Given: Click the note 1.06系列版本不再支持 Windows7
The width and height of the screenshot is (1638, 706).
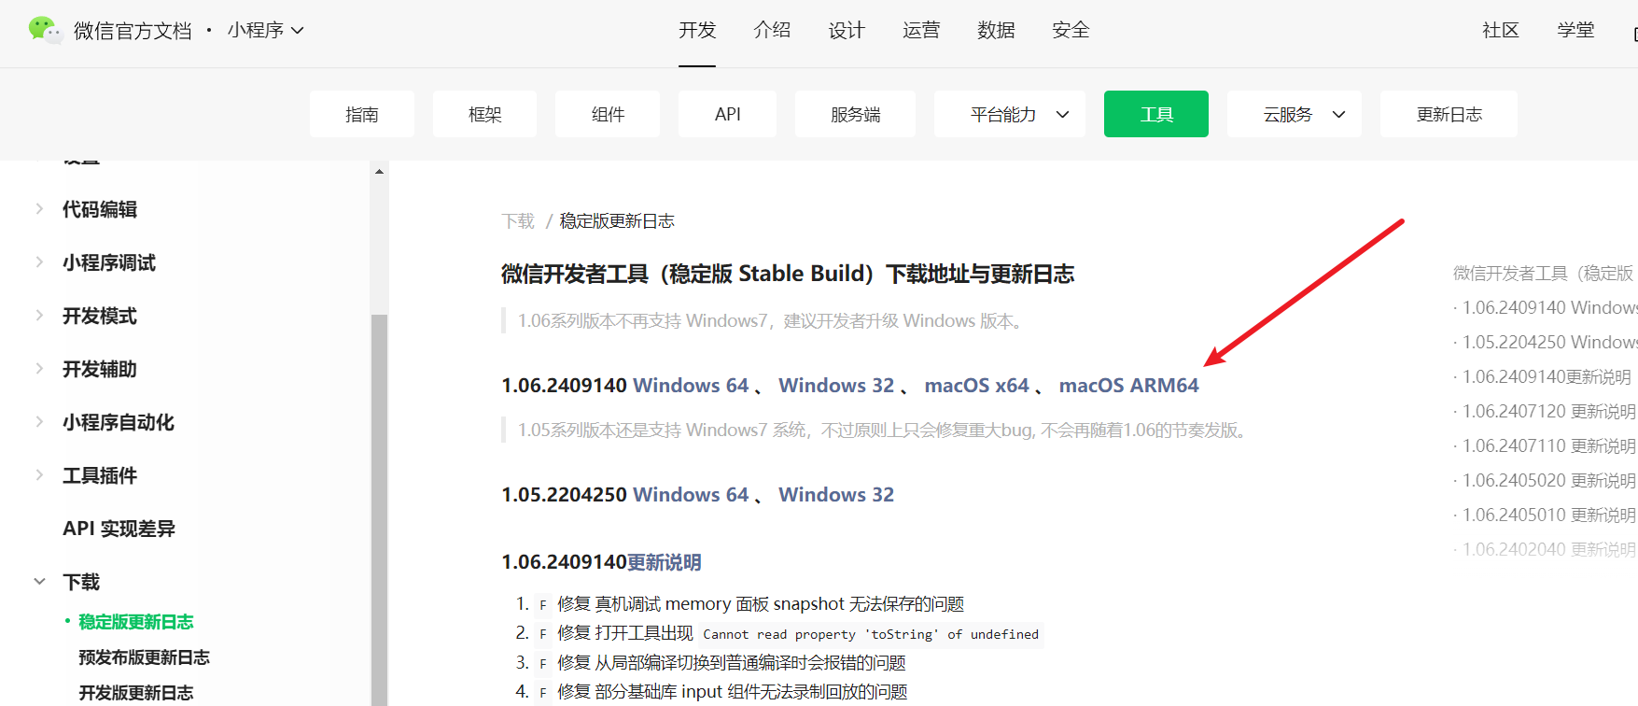Looking at the screenshot, I should tap(773, 321).
